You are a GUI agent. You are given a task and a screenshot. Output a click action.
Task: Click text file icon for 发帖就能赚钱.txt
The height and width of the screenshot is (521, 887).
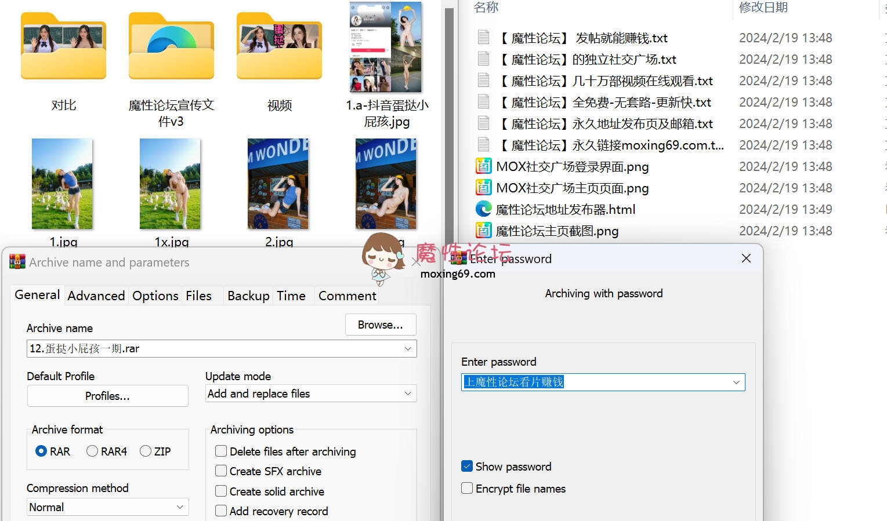point(483,38)
